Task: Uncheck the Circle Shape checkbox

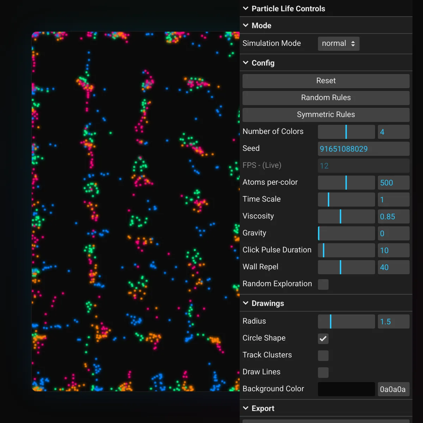Action: point(323,338)
